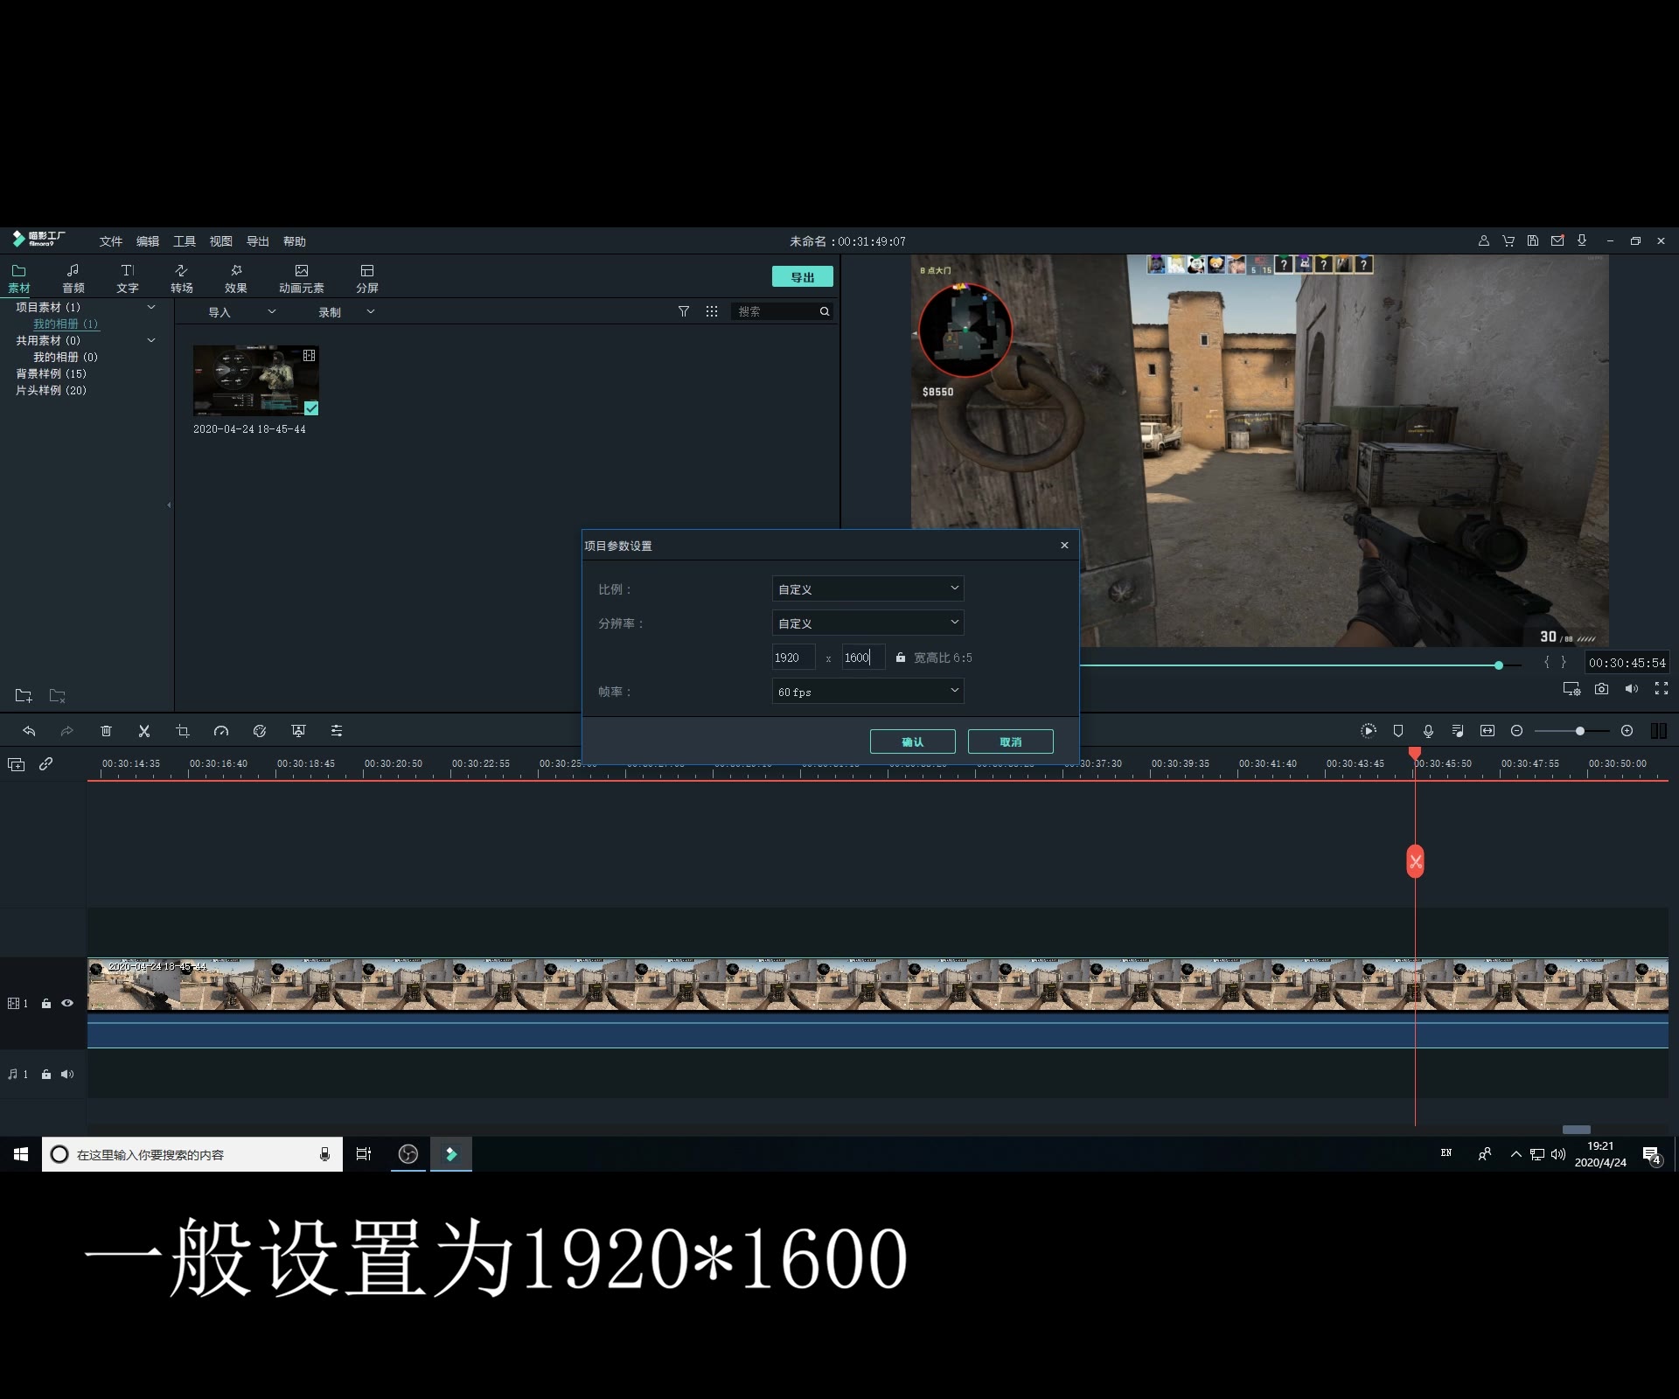Adjust the timeline zoom slider handle
1679x1399 pixels.
pyautogui.click(x=1579, y=731)
